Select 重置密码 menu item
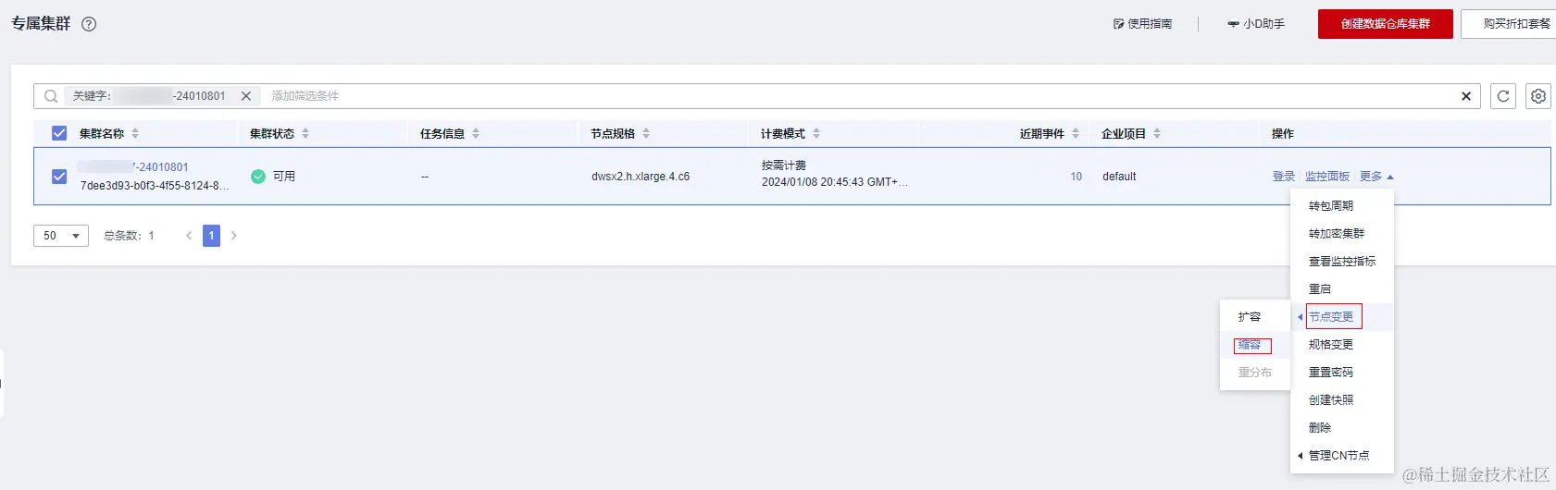The image size is (1556, 490). click(x=1331, y=373)
